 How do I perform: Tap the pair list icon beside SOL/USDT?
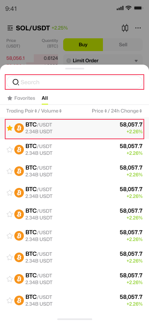(x=10, y=28)
